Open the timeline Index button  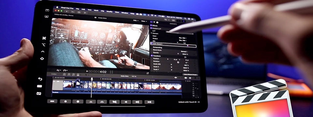(x=54, y=74)
